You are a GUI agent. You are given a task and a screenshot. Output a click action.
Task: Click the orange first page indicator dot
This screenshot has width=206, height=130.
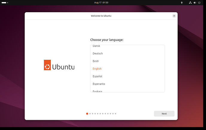(87, 114)
